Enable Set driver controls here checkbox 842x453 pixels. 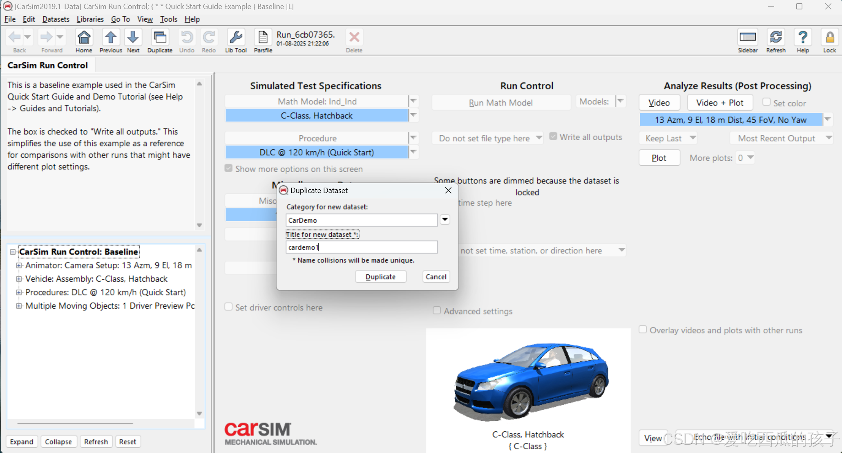click(x=229, y=307)
